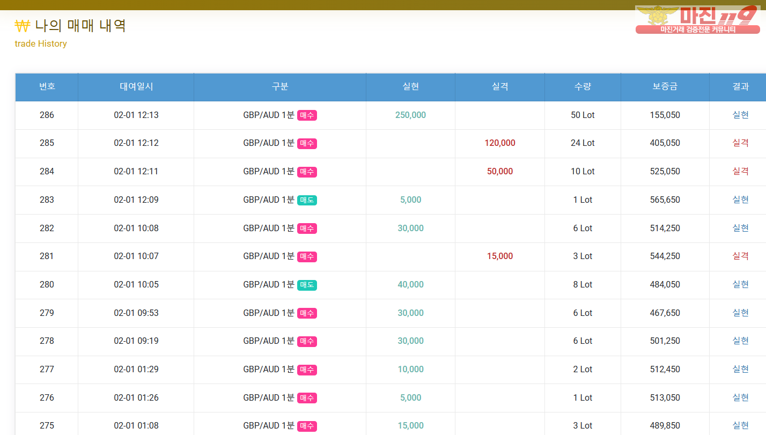Click the 결과 column header
This screenshot has width=766, height=435.
(x=740, y=86)
